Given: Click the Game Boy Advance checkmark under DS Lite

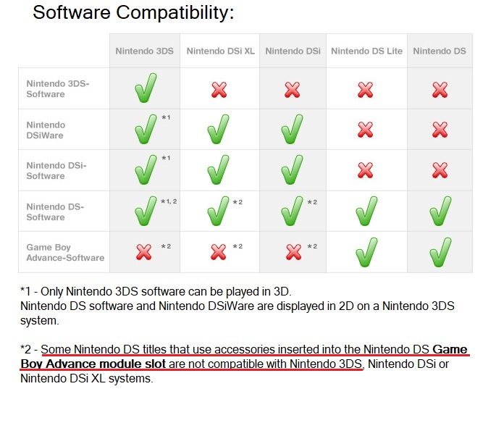Looking at the screenshot, I should 366,252.
